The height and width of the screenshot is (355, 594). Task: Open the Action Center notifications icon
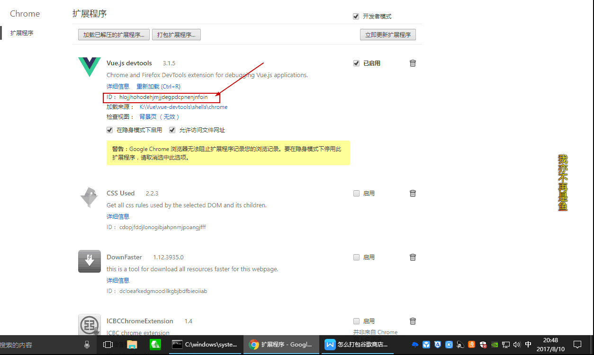[x=577, y=345]
